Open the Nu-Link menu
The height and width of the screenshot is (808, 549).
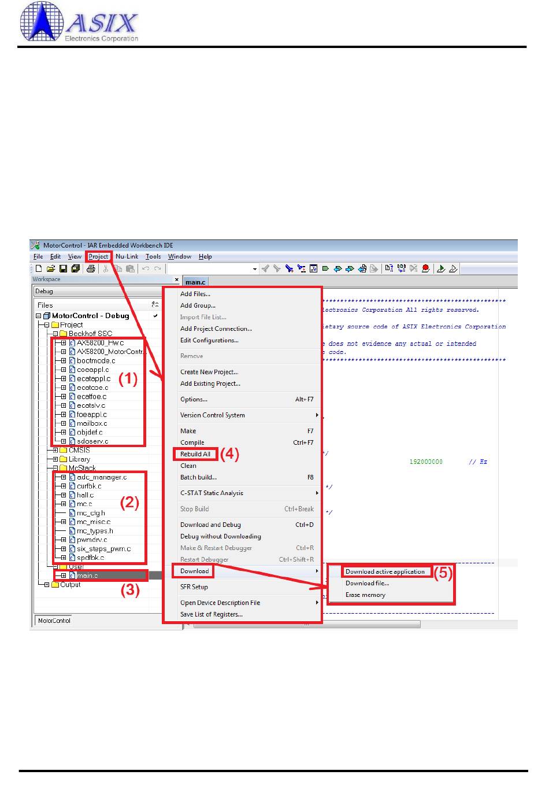[x=127, y=256]
